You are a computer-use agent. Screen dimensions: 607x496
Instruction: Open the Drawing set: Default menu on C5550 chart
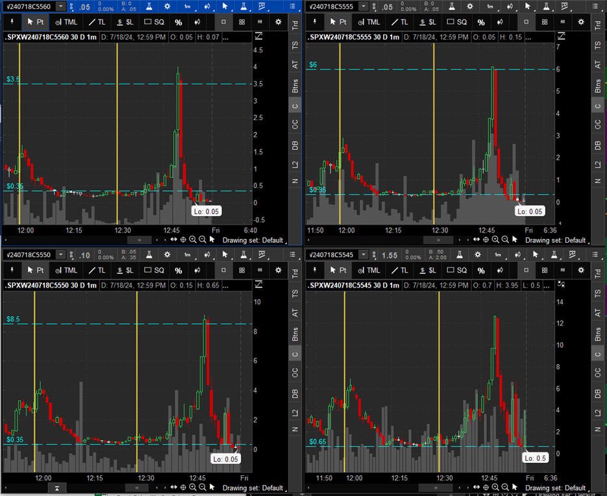click(x=253, y=488)
